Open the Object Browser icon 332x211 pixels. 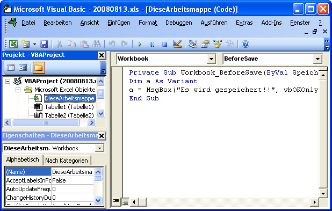(218, 44)
